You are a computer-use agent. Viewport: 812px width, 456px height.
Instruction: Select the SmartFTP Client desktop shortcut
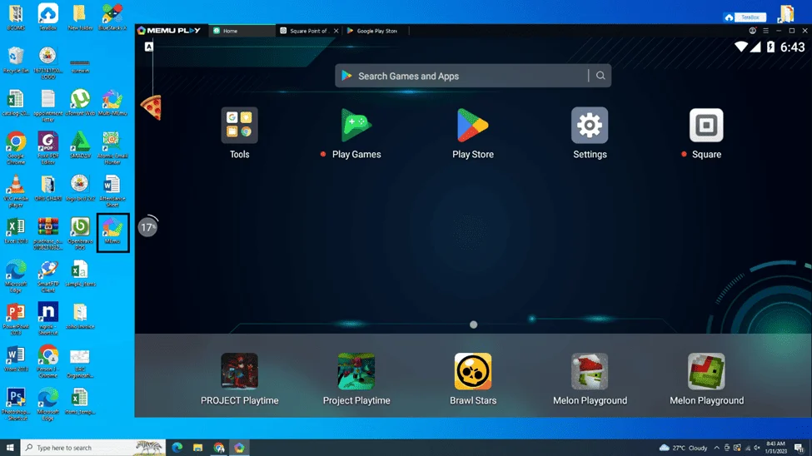[47, 276]
